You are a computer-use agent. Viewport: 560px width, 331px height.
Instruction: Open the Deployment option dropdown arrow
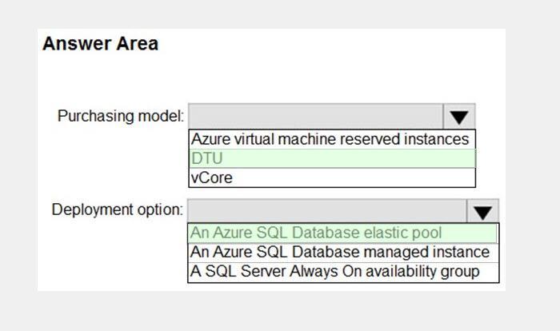[482, 212]
